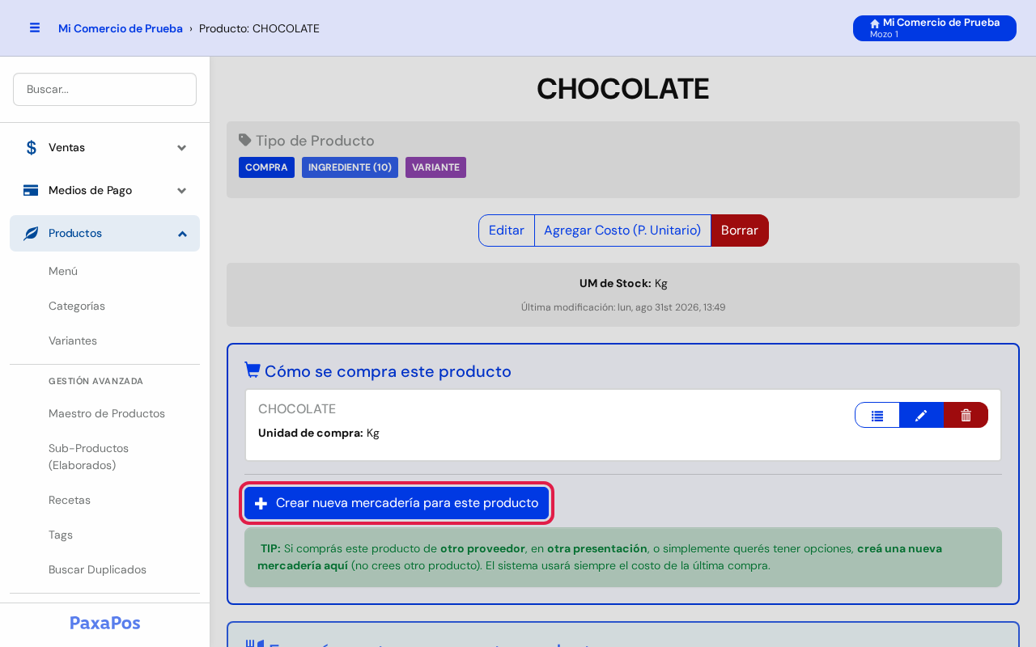Focus the Buscar search field

coord(104,89)
